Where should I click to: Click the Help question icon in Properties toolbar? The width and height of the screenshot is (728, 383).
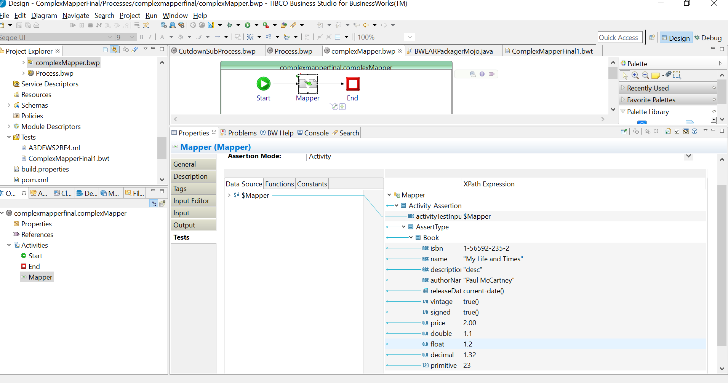[694, 131]
